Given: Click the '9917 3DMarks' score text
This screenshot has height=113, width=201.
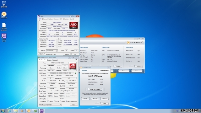Looking at the screenshot, I should (x=95, y=76).
